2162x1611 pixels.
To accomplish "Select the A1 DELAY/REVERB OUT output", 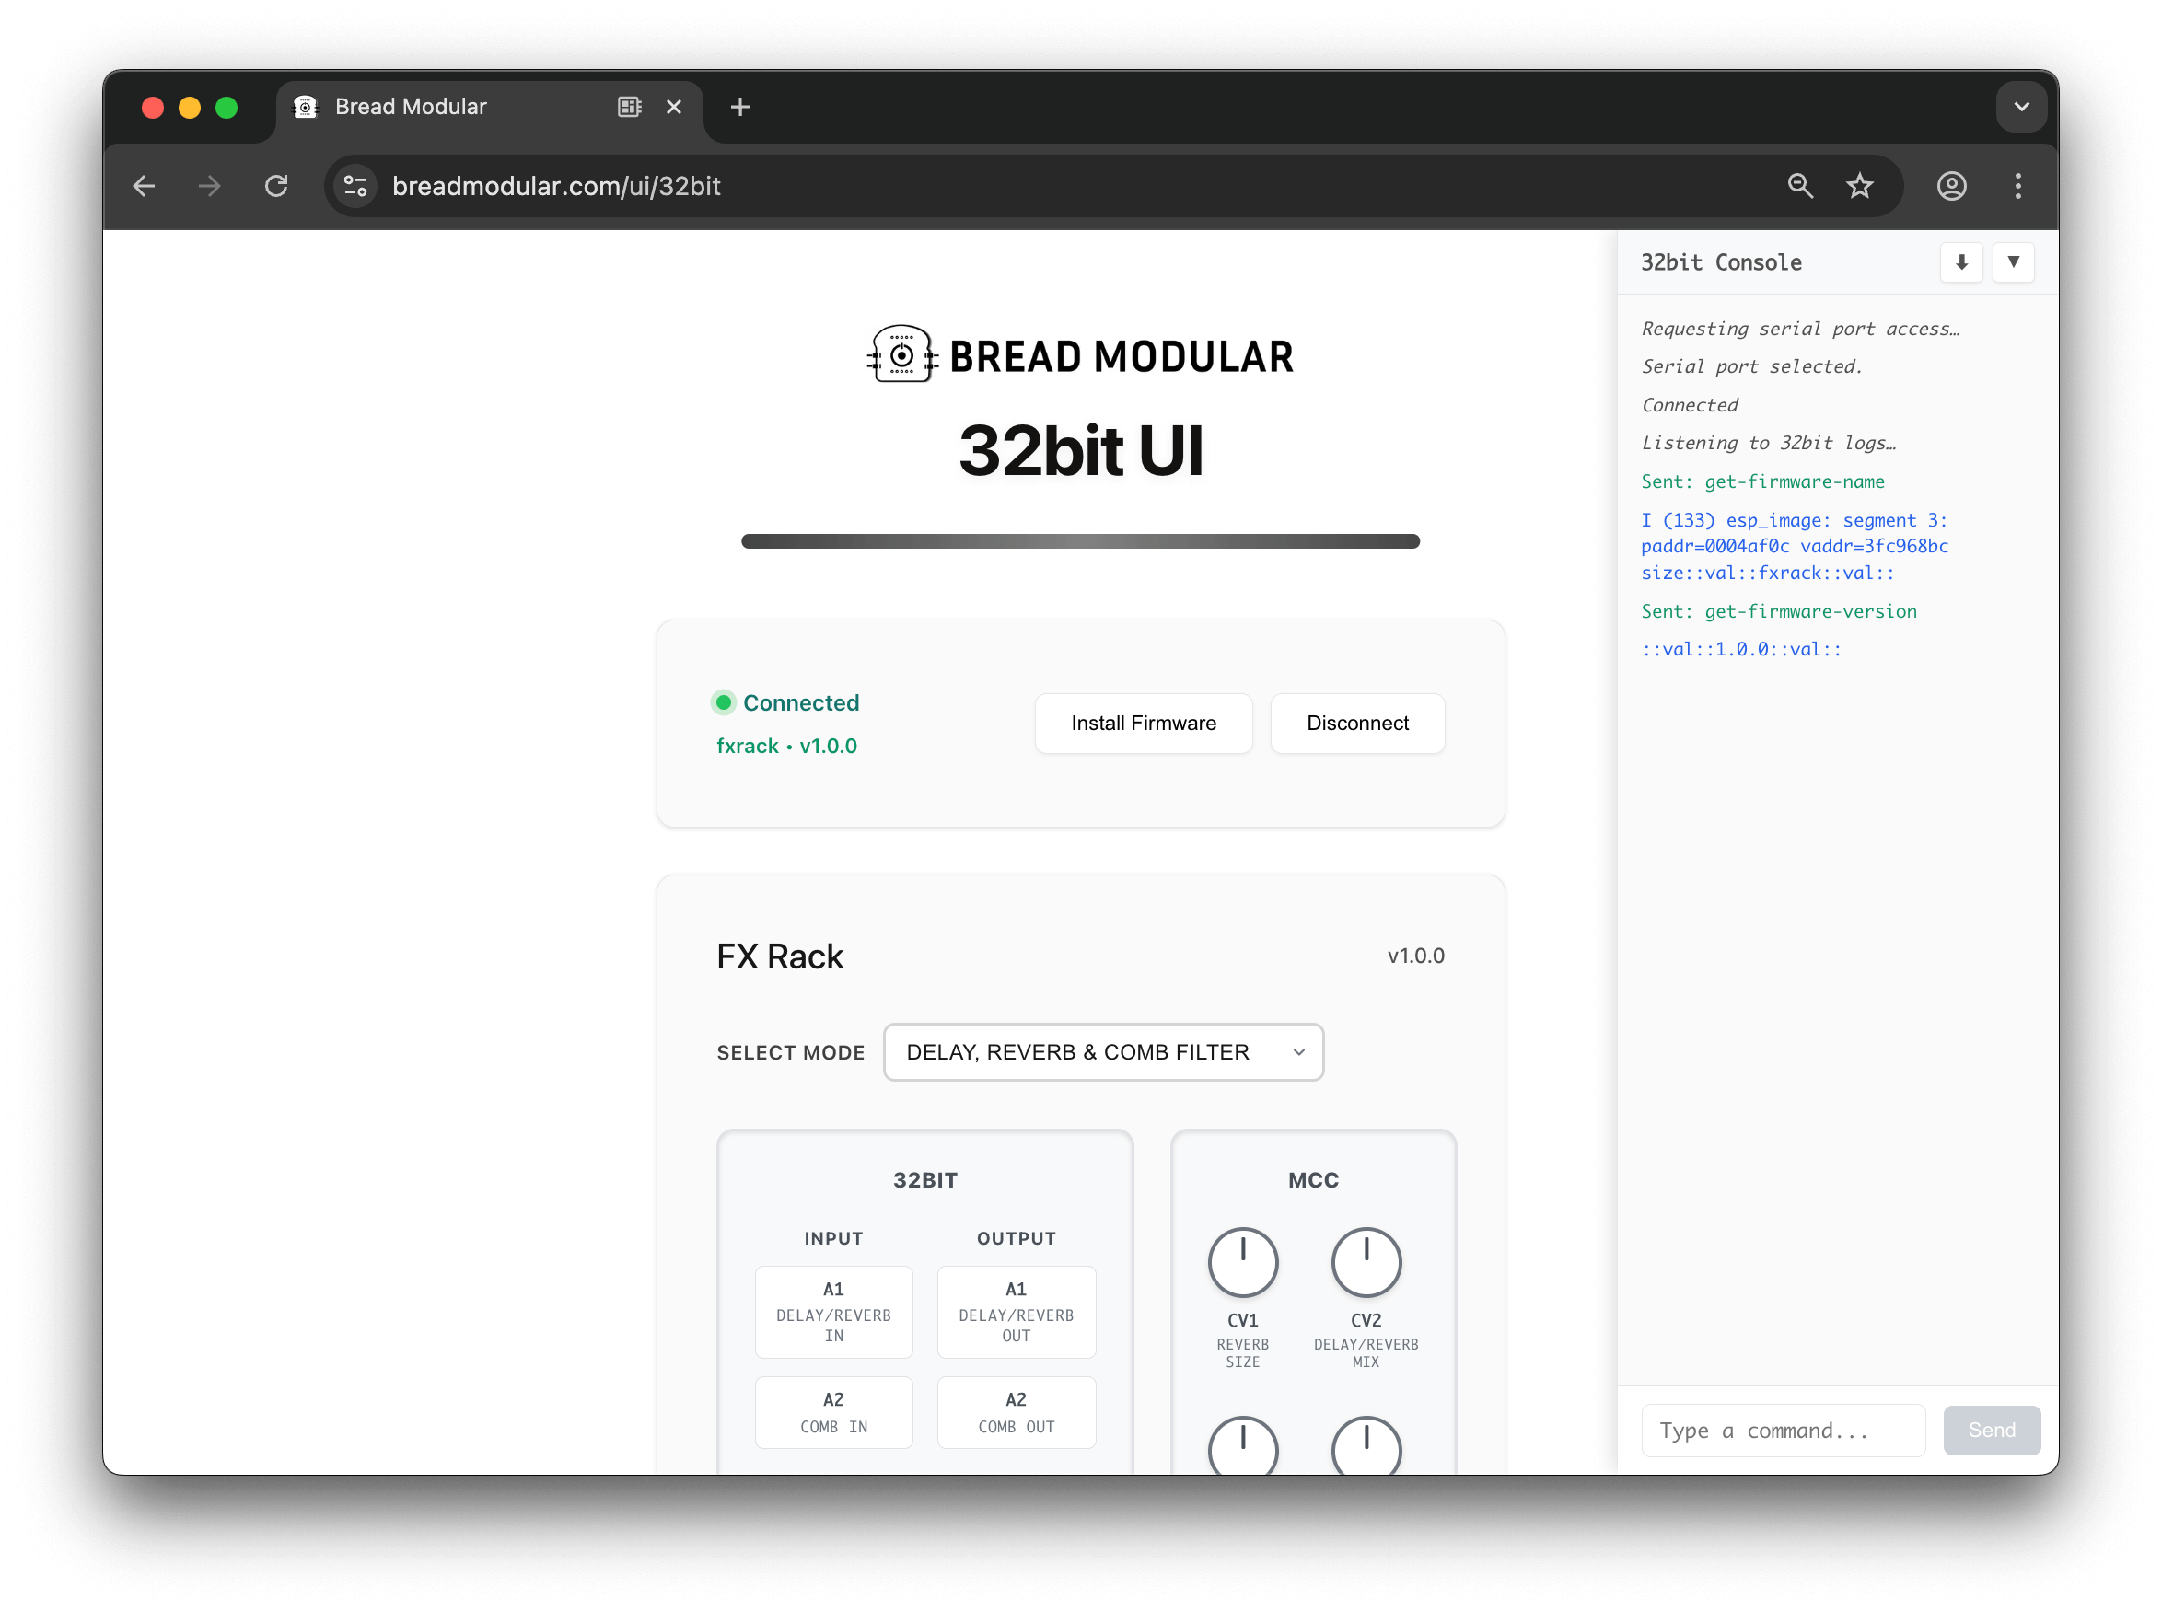I will point(1017,1312).
